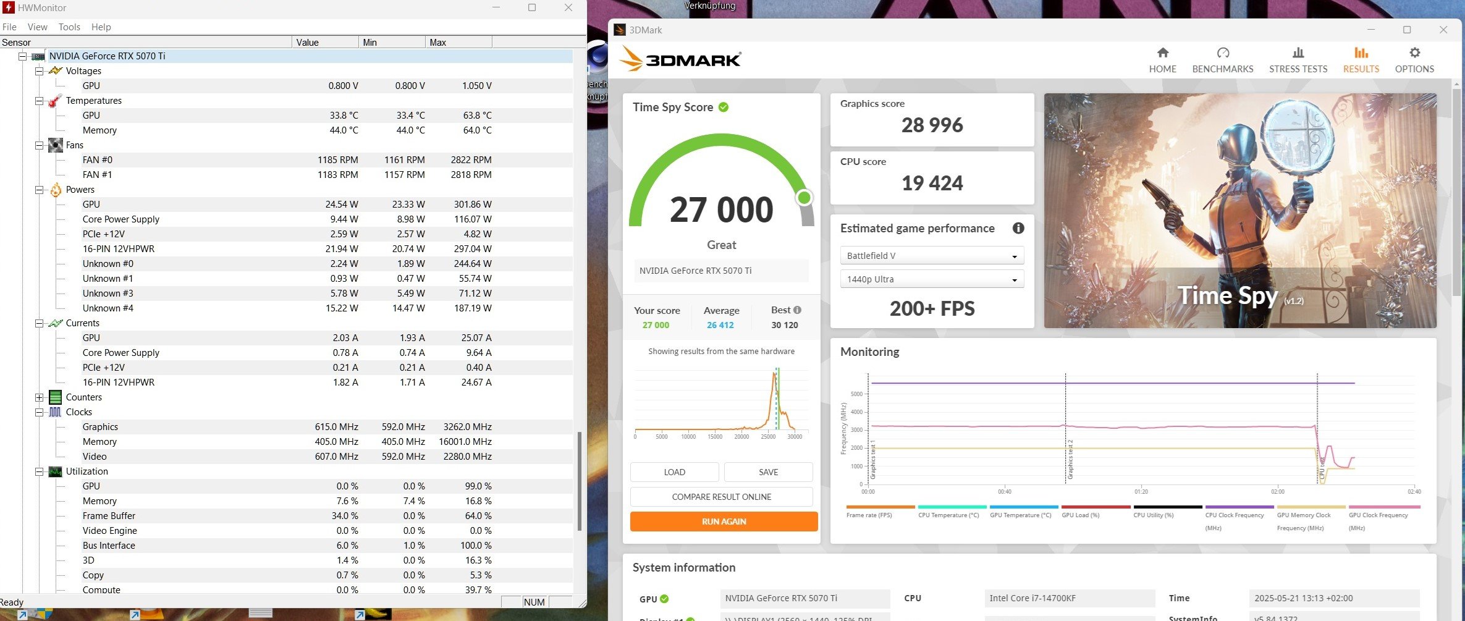The image size is (1465, 621).
Task: Click the Voltages lightning icon in HWMonitor
Action: pyautogui.click(x=56, y=71)
